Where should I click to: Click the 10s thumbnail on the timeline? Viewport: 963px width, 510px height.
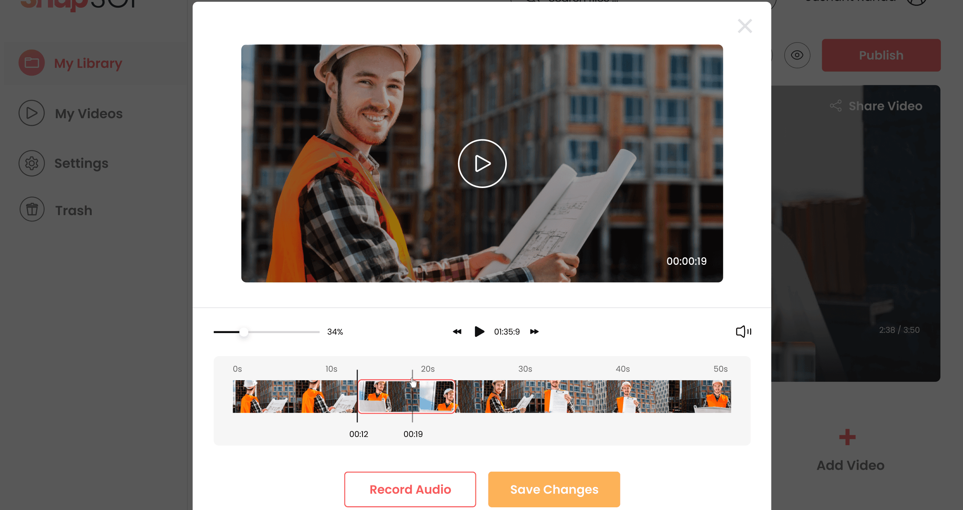point(331,397)
